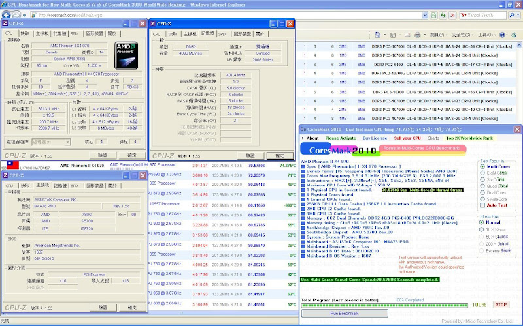Open Sell your CPU menu item
523x326 pixels.
pyautogui.click(x=407, y=138)
